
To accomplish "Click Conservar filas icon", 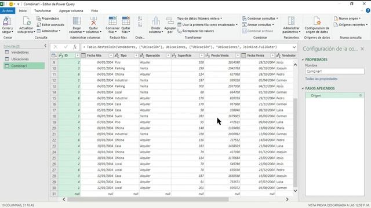I will [x=112, y=21].
